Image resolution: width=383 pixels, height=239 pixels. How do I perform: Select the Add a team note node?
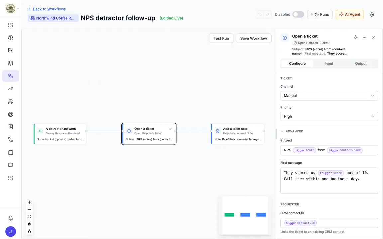coord(238,134)
